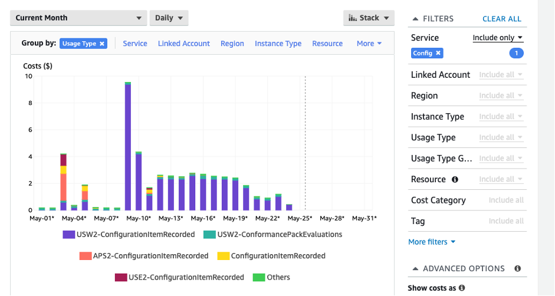This screenshot has width=555, height=296.
Task: Group by Instance Type
Action: pyautogui.click(x=278, y=44)
